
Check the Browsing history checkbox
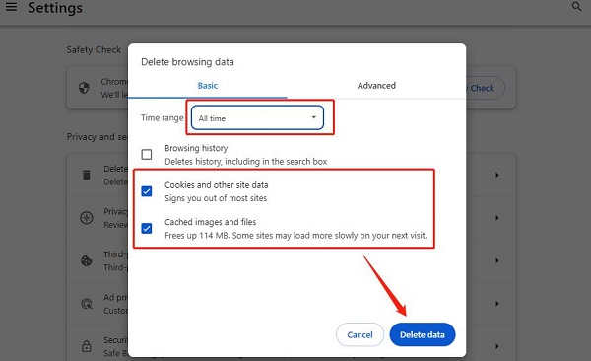click(147, 154)
